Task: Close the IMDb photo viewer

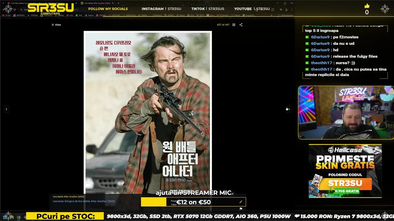Action: coord(56,25)
